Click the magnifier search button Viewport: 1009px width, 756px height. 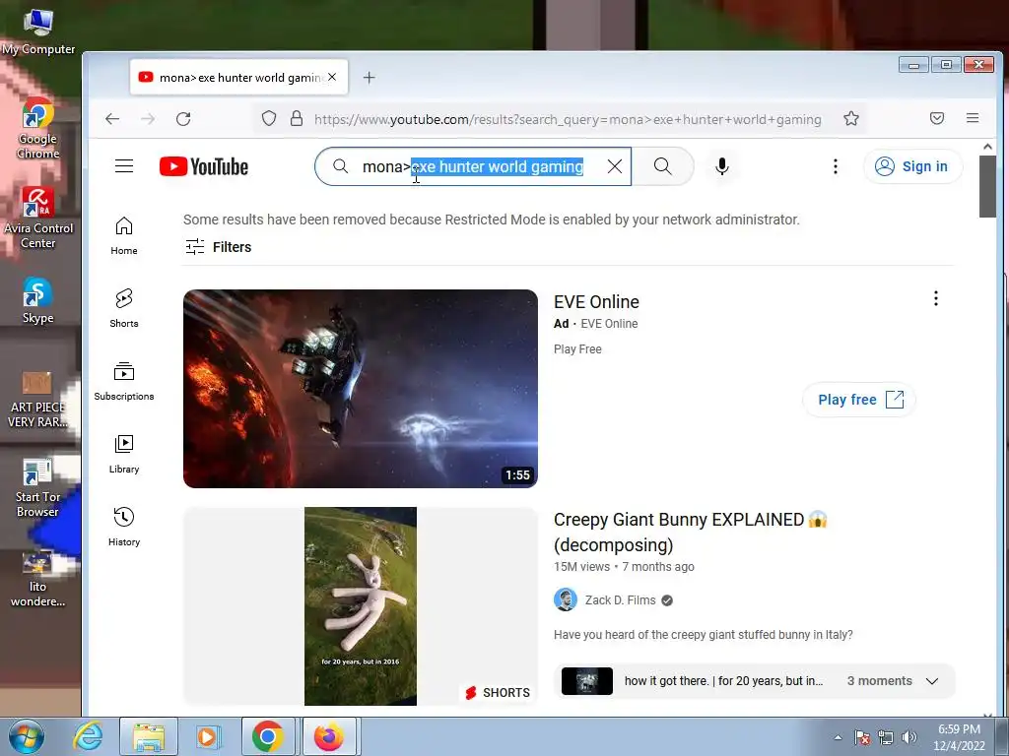(x=663, y=166)
